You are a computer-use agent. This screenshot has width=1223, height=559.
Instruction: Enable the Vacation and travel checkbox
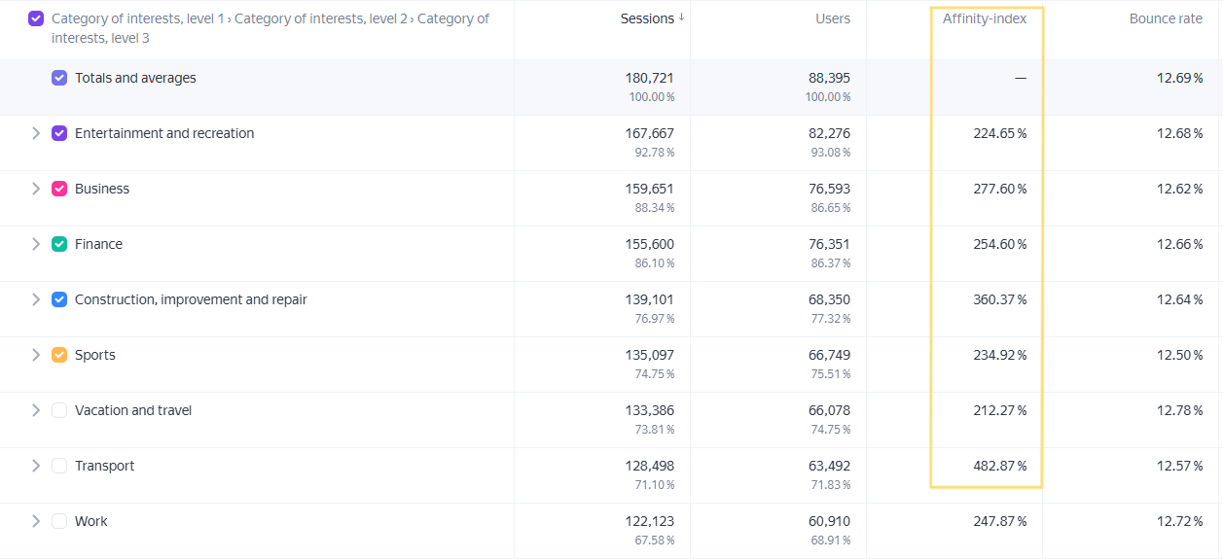coord(59,410)
